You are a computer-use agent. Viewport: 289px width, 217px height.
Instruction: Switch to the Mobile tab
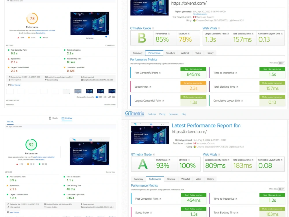tap(53, 118)
